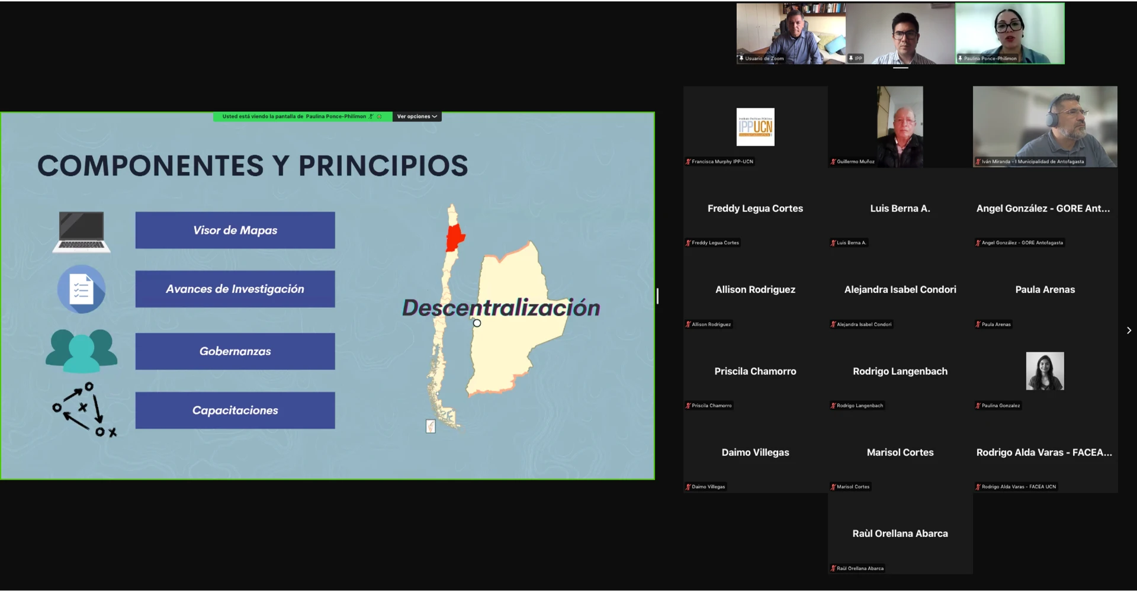The width and height of the screenshot is (1137, 591).
Task: Grab the divider handle beside the shared screen
Action: pyautogui.click(x=657, y=296)
